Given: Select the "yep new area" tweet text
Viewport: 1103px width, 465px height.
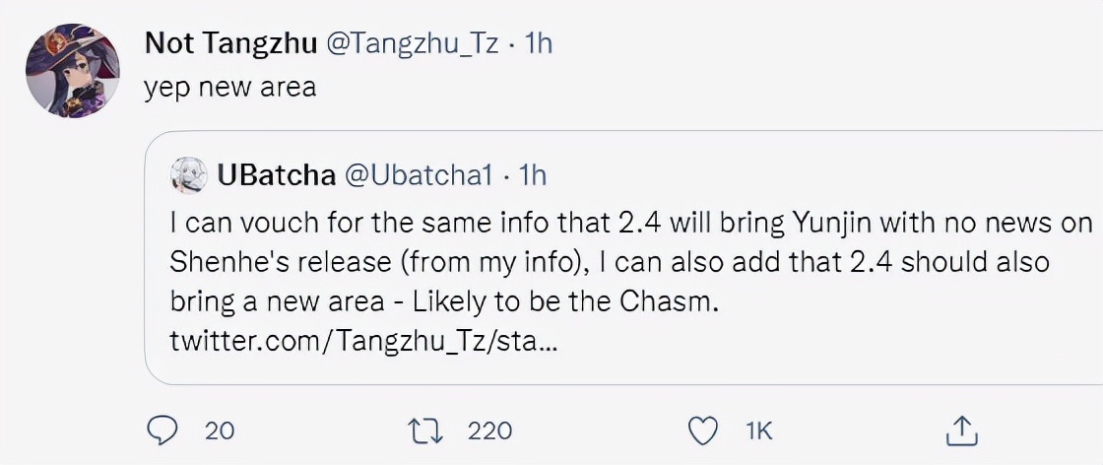Looking at the screenshot, I should [229, 87].
